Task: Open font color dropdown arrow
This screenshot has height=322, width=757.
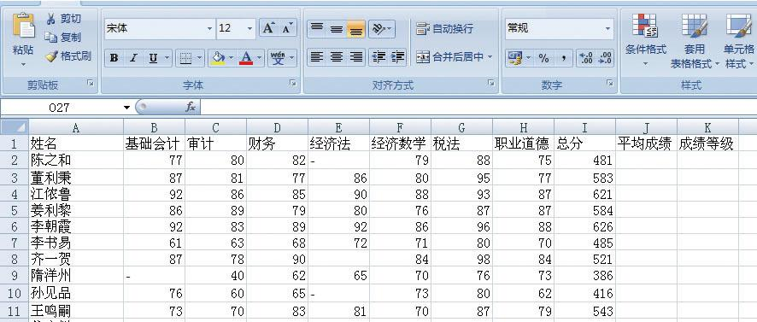Action: (x=260, y=58)
